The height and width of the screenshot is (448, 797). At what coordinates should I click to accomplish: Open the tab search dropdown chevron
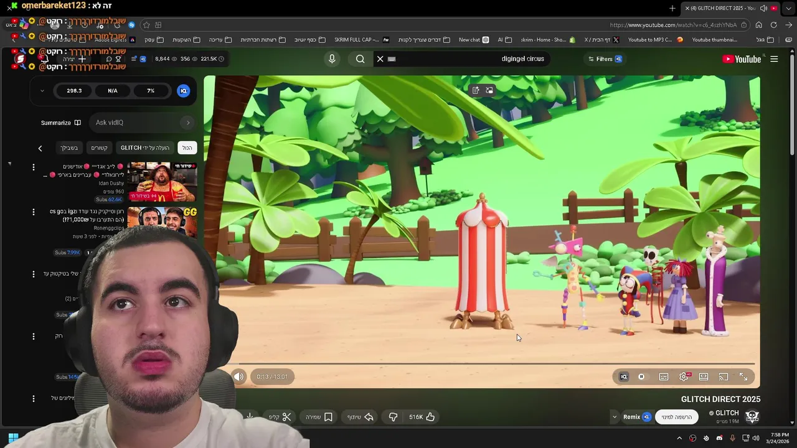coord(788,8)
